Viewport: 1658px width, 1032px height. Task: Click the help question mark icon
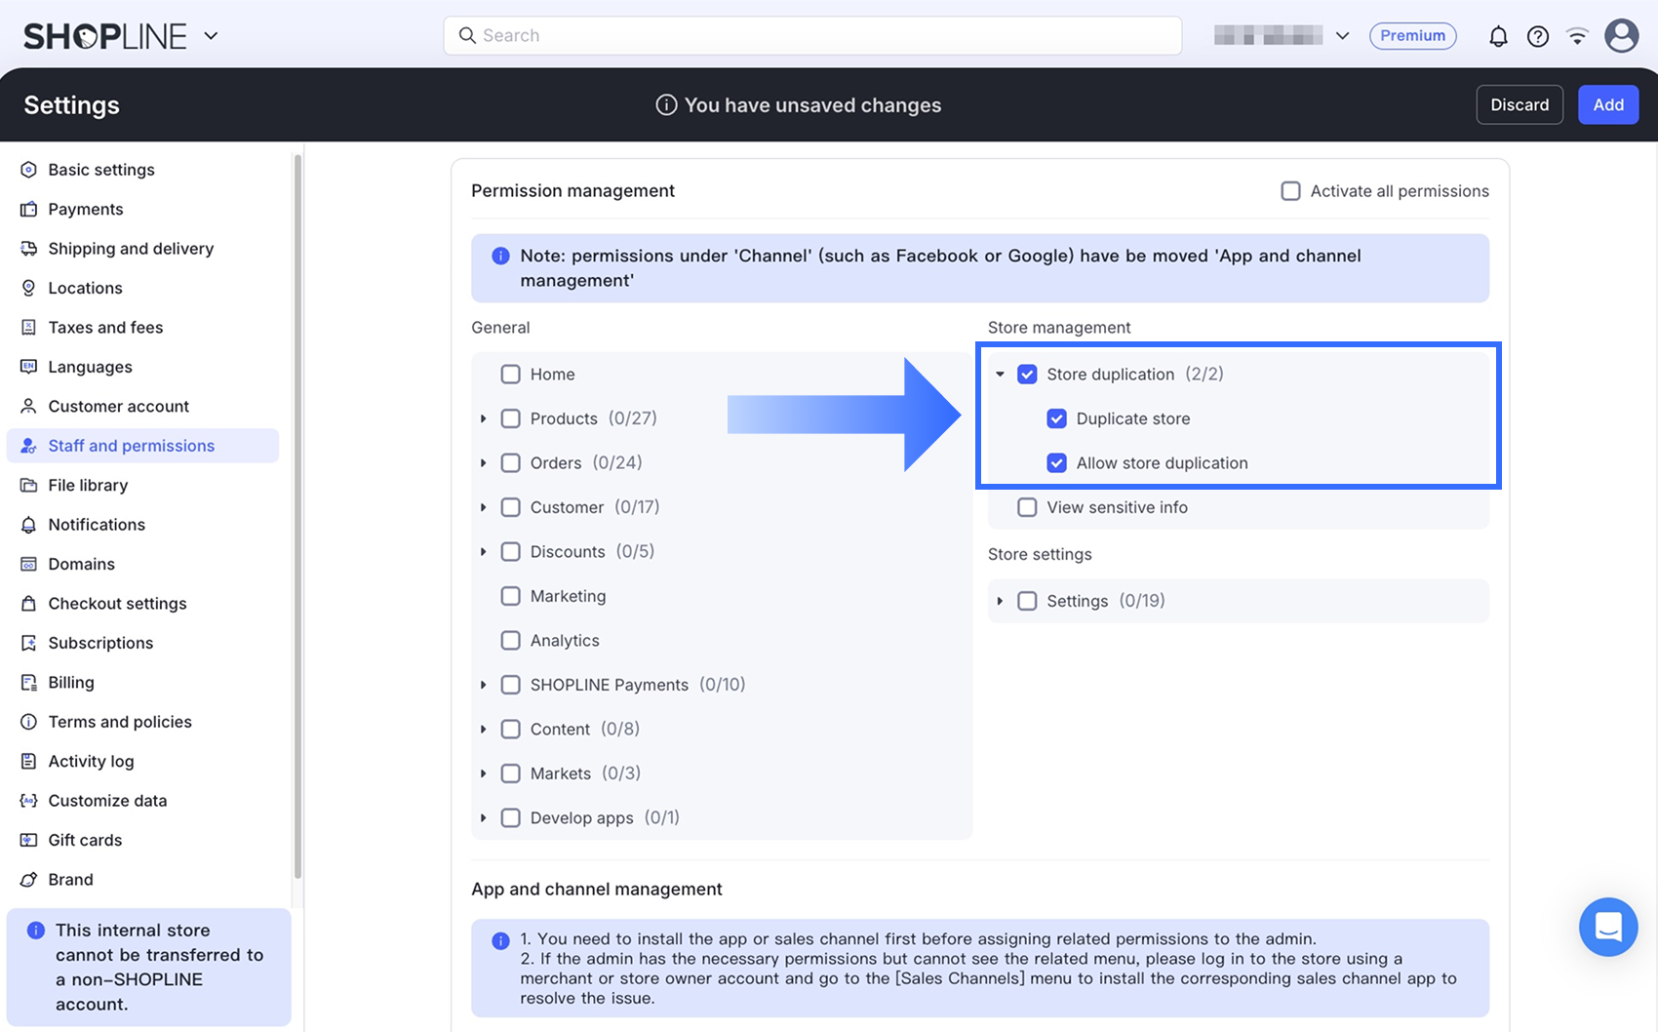1538,36
